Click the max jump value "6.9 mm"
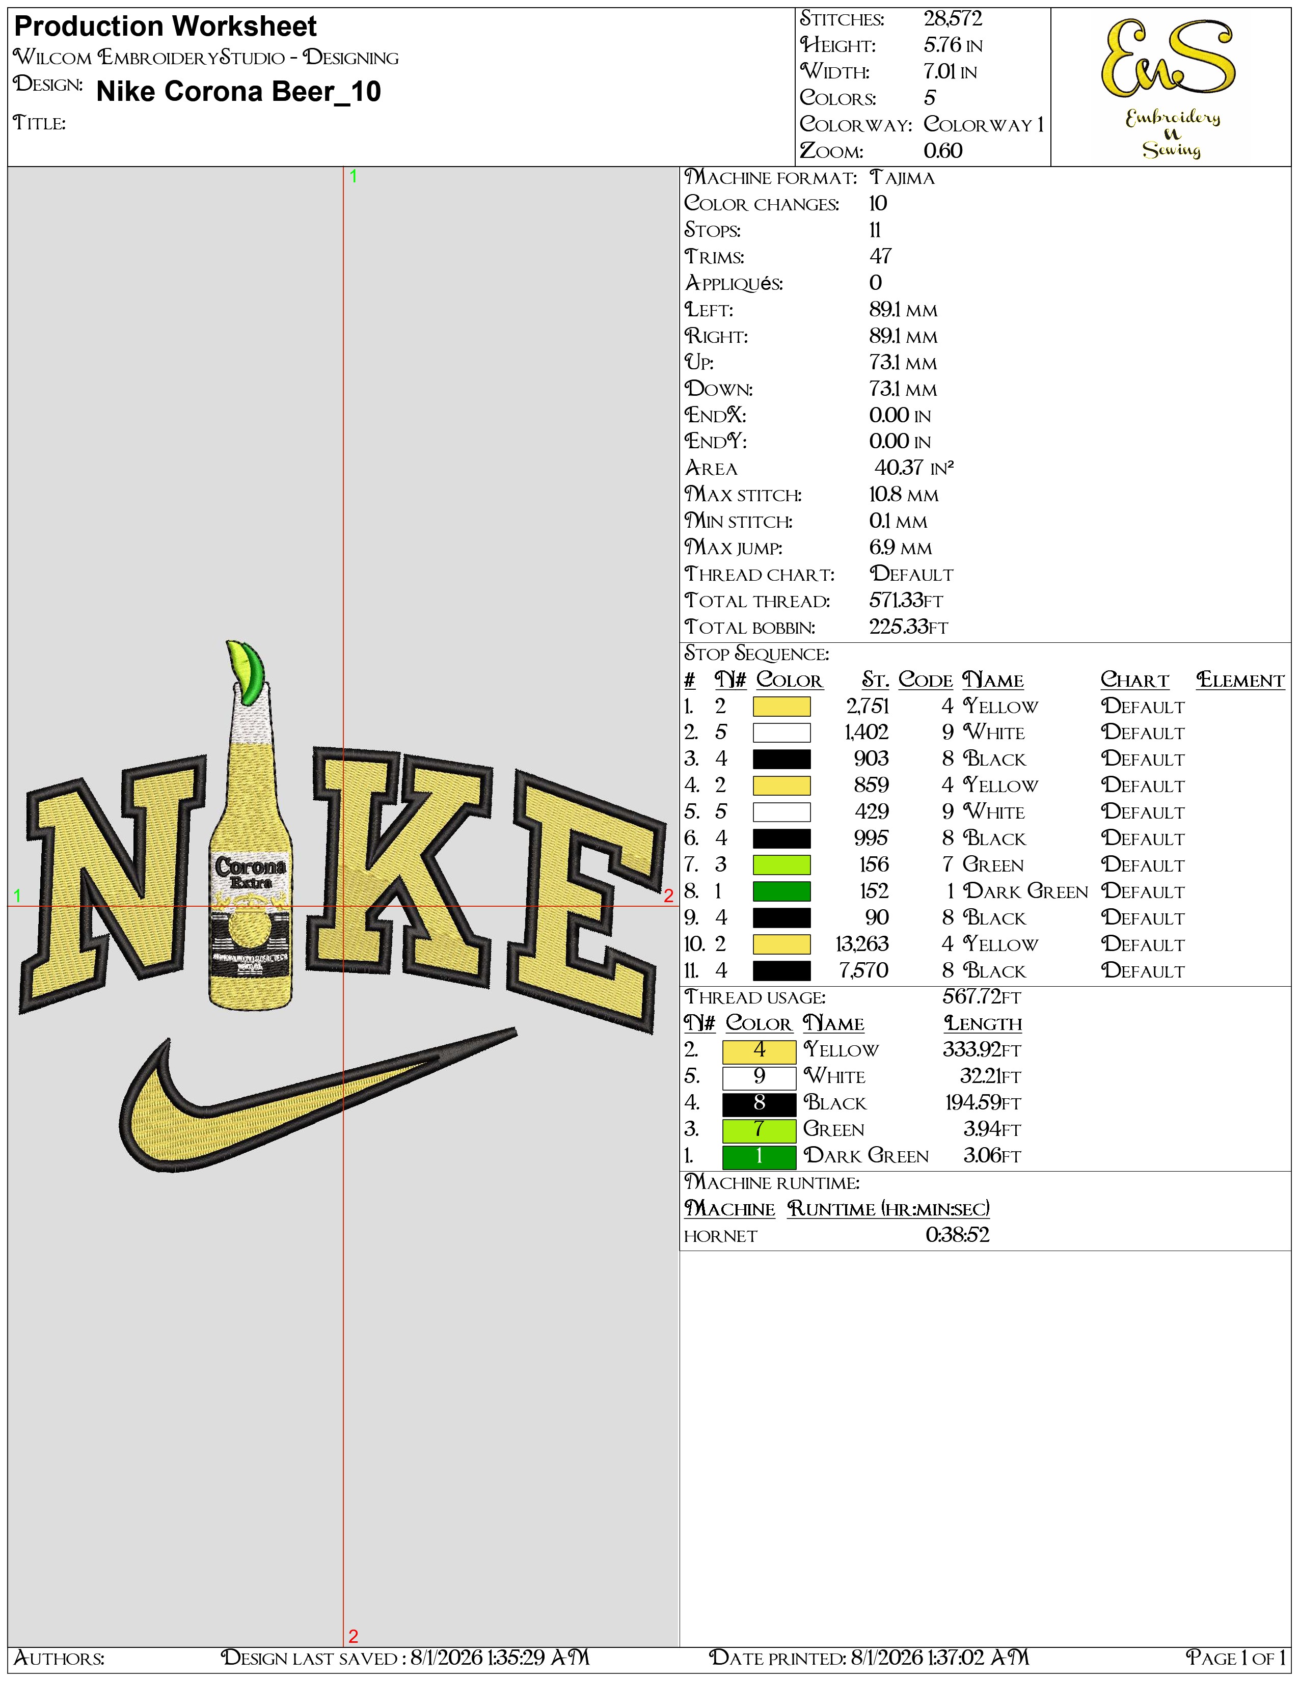This screenshot has width=1299, height=1681. click(900, 548)
